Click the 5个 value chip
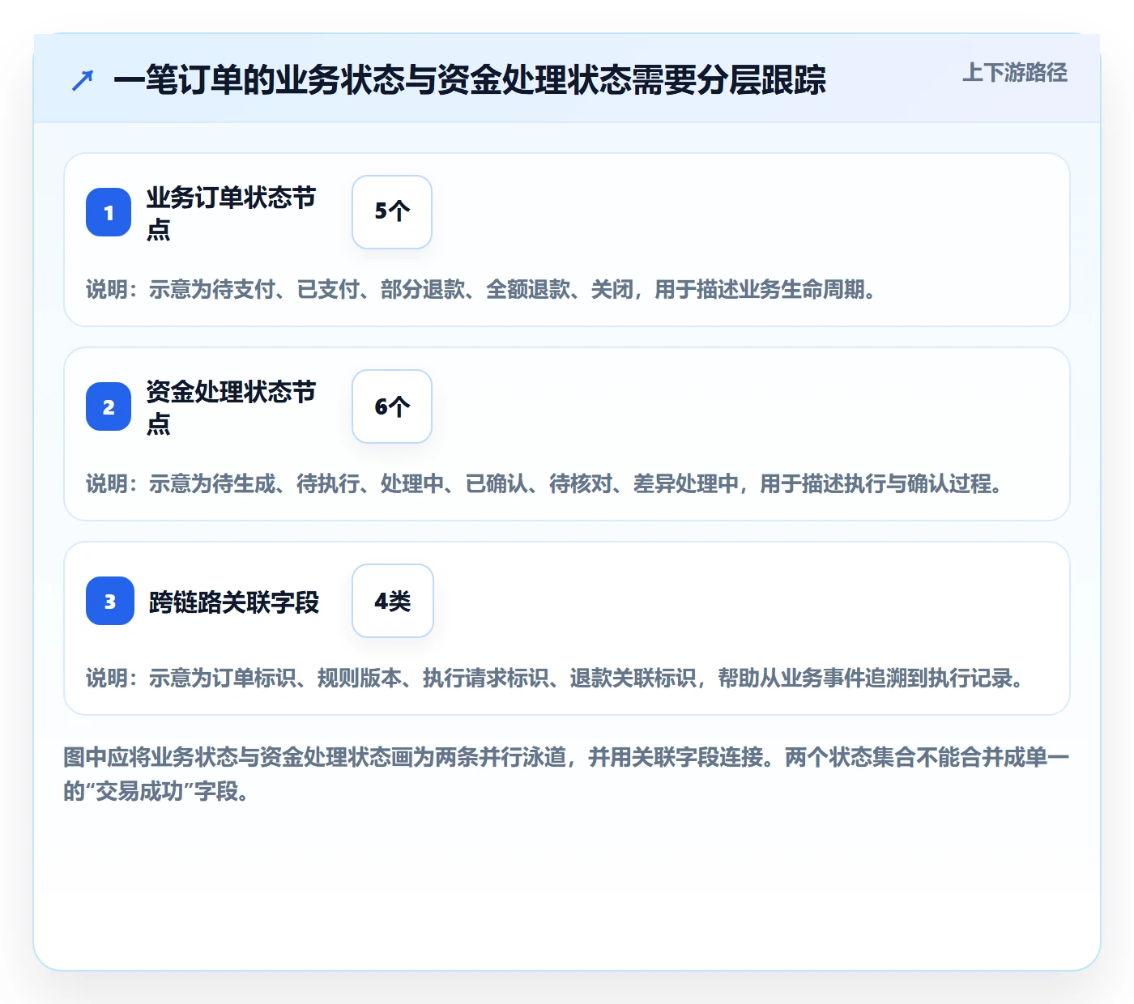 [392, 212]
